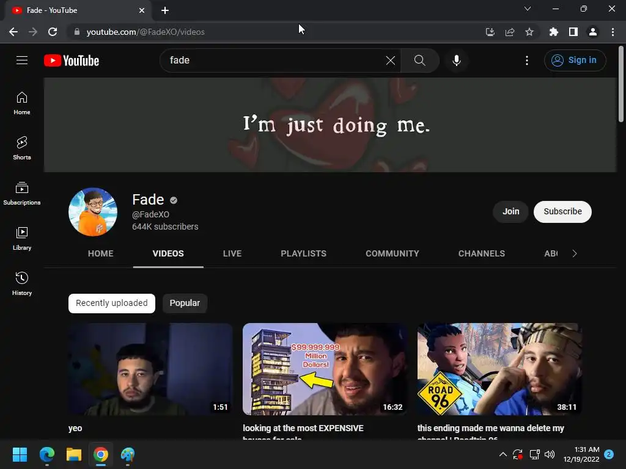Open File Explorer from the taskbar
The width and height of the screenshot is (626, 469).
pos(74,454)
